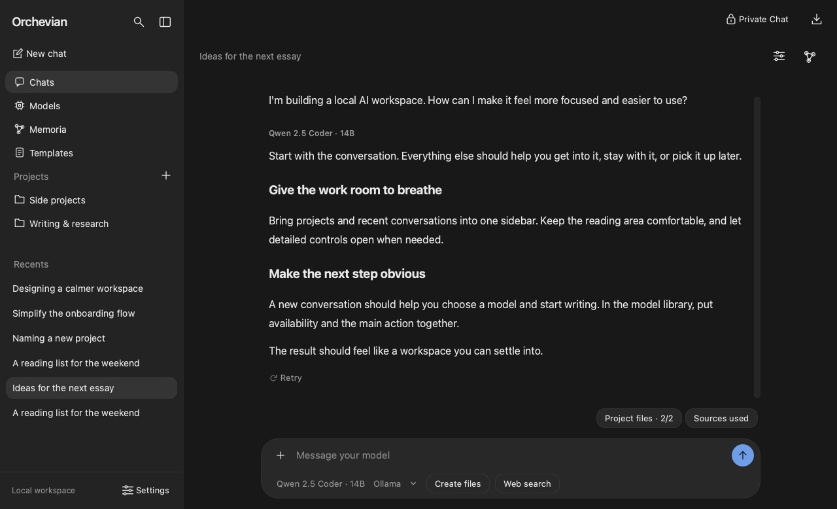Send message with the arrow button

(x=743, y=455)
